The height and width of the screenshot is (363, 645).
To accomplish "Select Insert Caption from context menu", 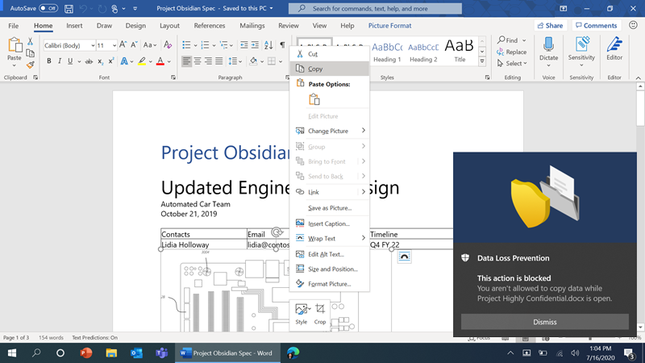I will (x=330, y=223).
